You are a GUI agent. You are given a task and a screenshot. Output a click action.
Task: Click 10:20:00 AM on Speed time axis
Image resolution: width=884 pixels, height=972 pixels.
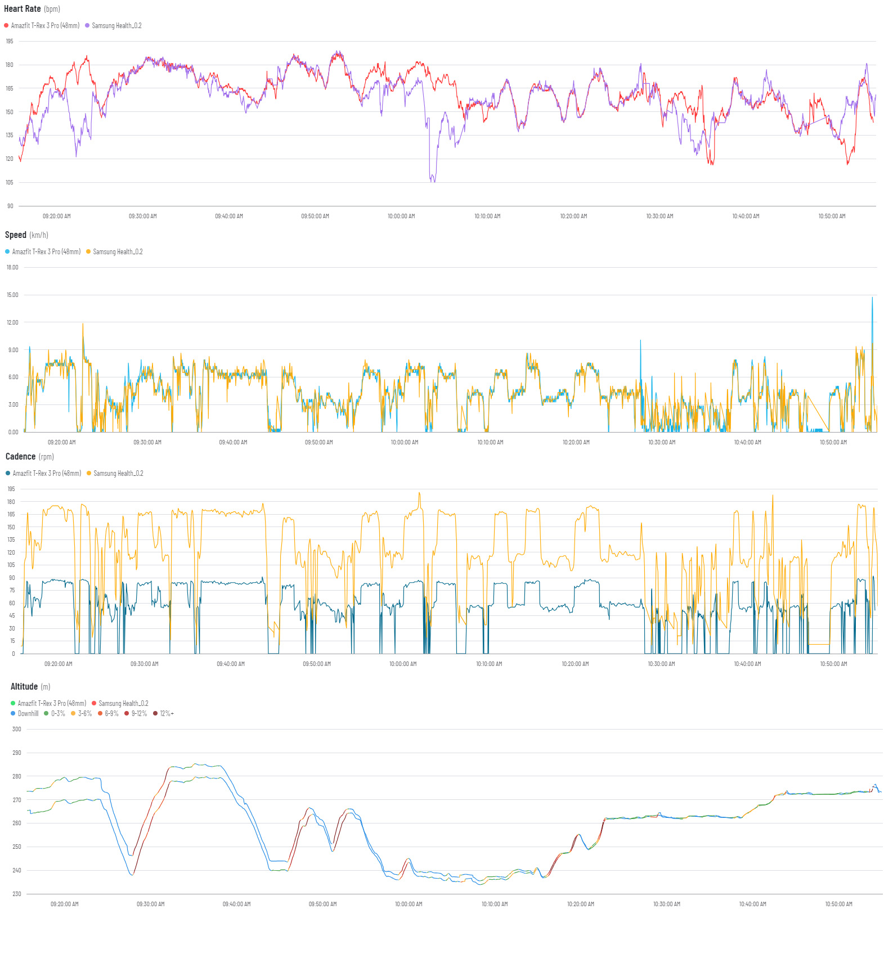576,443
